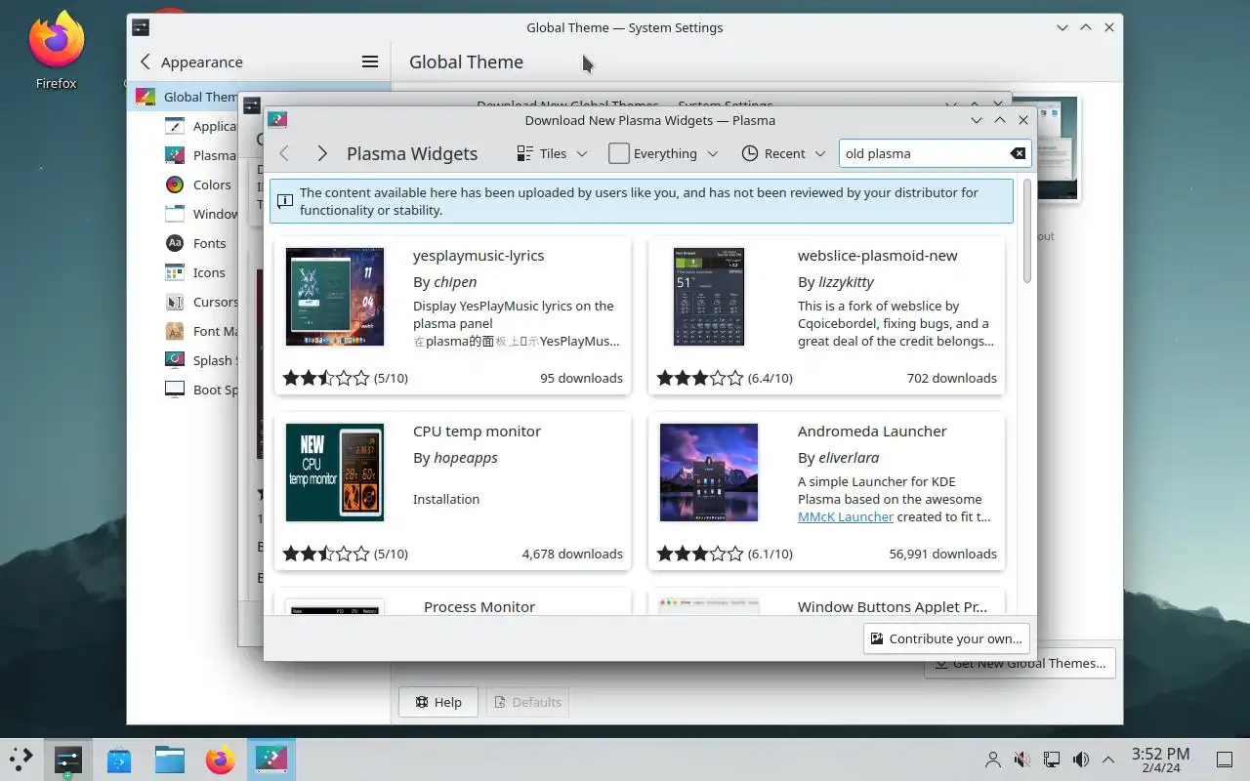
Task: Click author name hopeapps
Action: (466, 458)
